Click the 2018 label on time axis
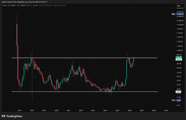The image size is (186, 120). click(x=32, y=110)
